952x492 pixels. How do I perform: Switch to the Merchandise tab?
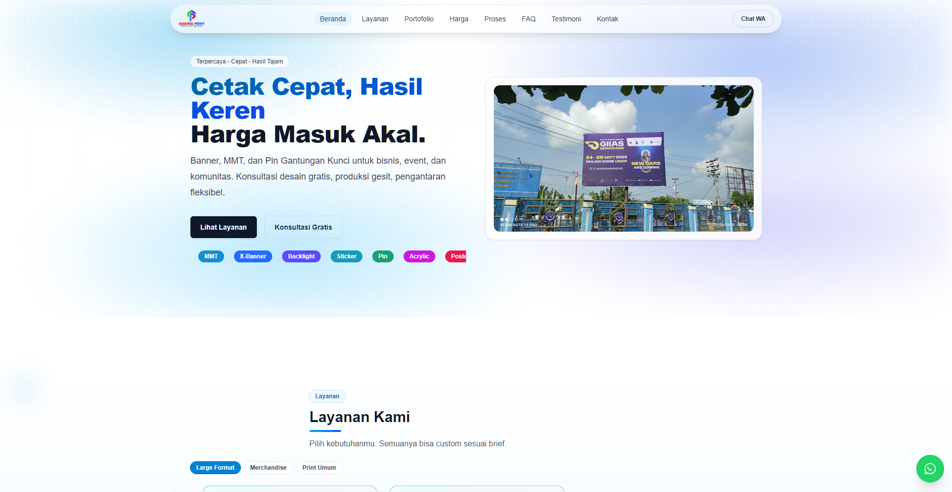tap(268, 468)
